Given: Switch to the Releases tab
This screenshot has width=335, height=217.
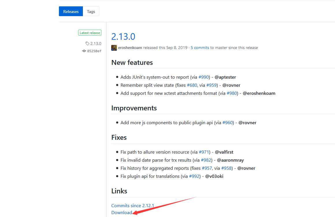Looking at the screenshot, I should click(71, 12).
